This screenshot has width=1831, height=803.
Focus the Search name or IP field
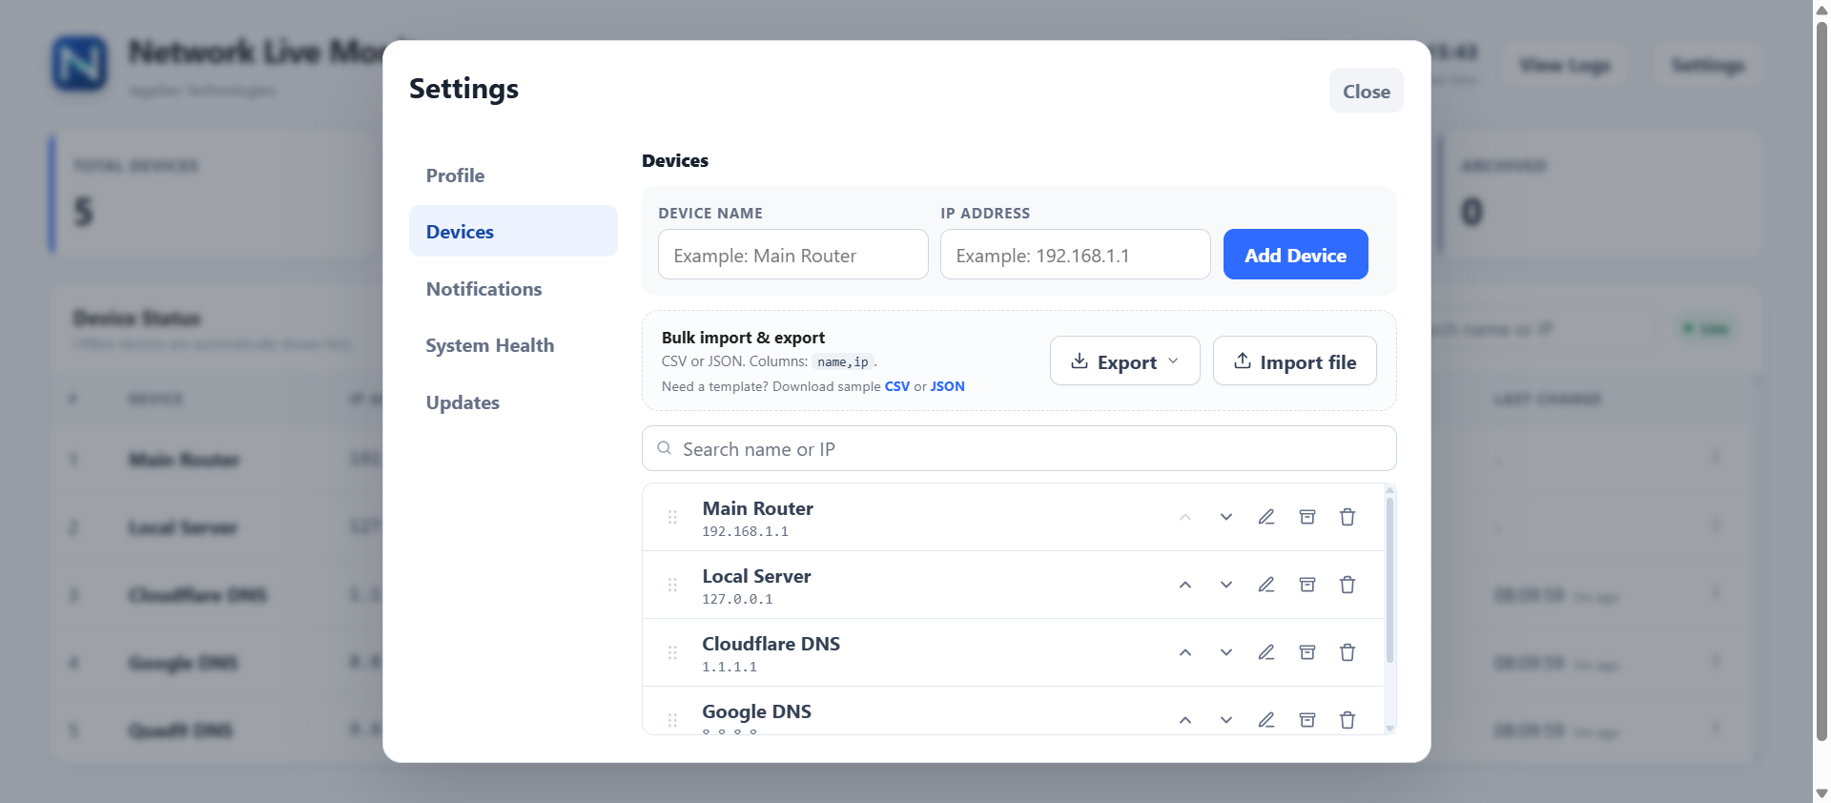tap(1019, 448)
